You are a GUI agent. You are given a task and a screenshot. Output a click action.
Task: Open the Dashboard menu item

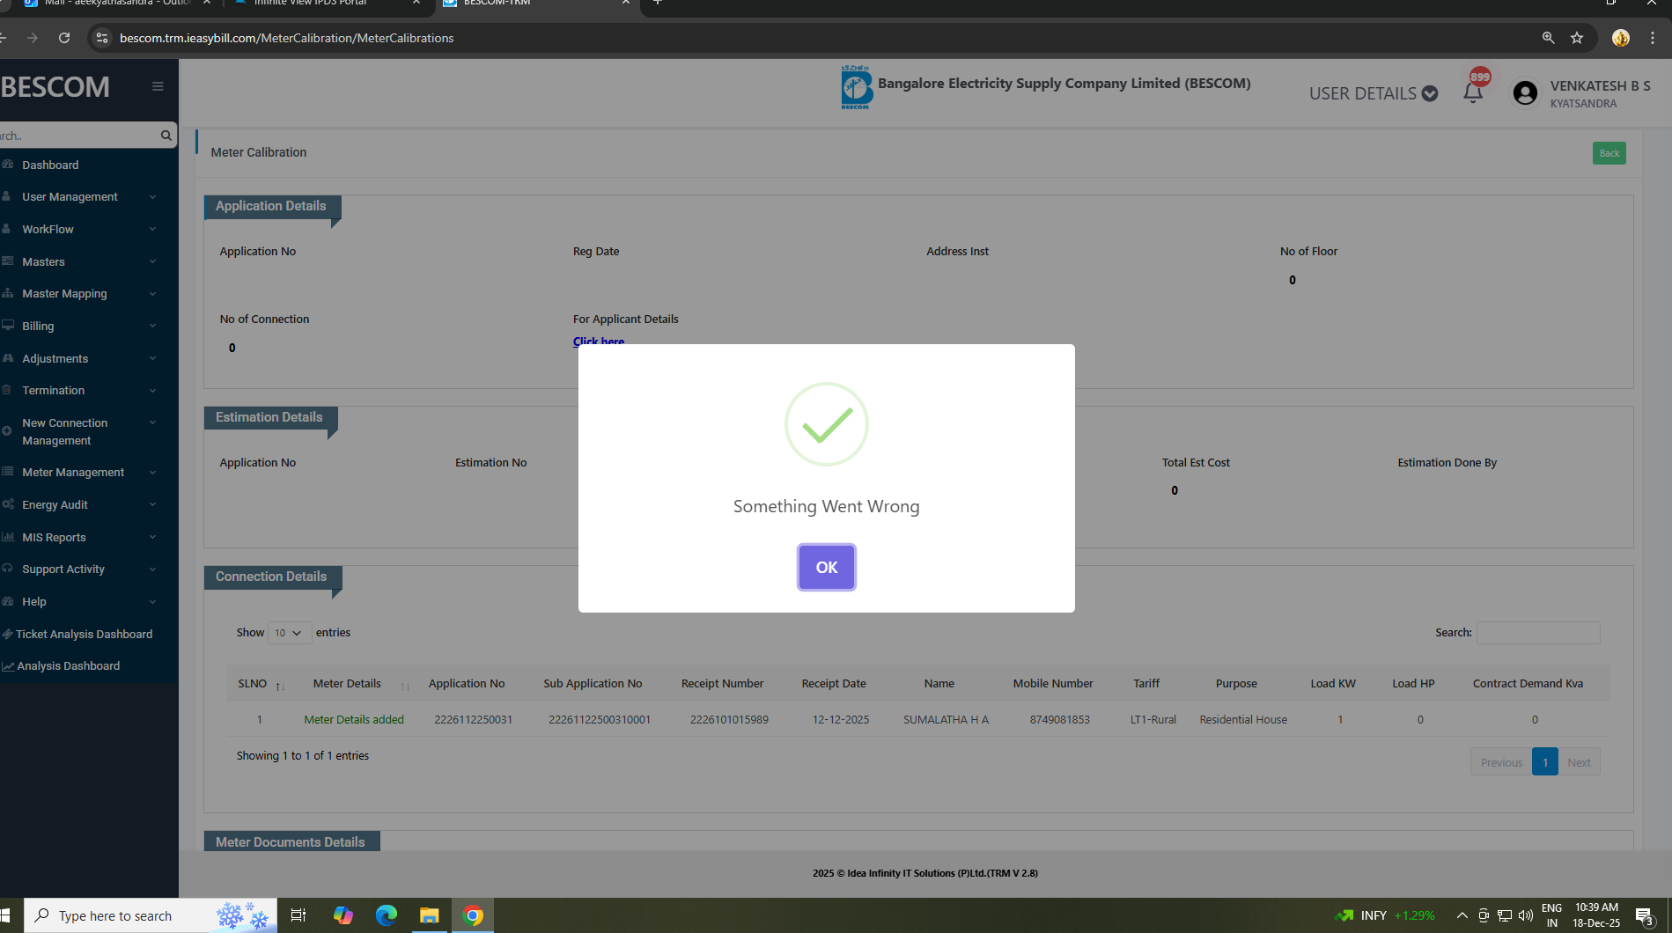pos(50,165)
